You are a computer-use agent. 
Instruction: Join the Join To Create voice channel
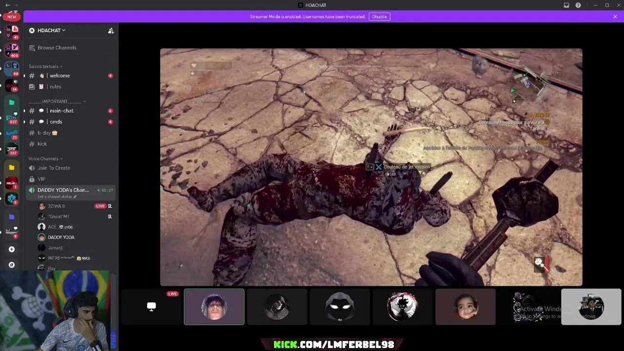click(71, 168)
